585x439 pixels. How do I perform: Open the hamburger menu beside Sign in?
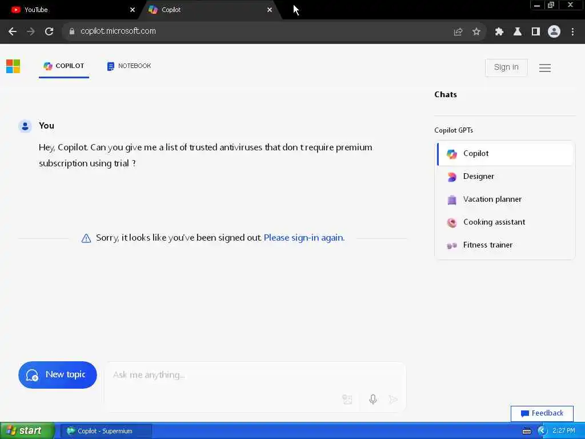(544, 68)
